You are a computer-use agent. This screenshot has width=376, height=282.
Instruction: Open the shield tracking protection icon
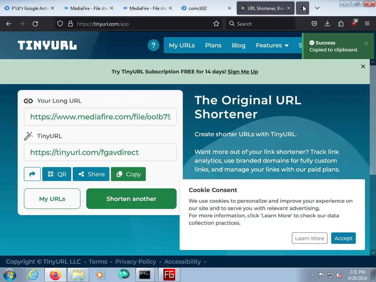(60, 24)
